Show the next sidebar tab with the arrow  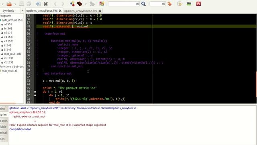pyautogui.click(x=22, y=11)
